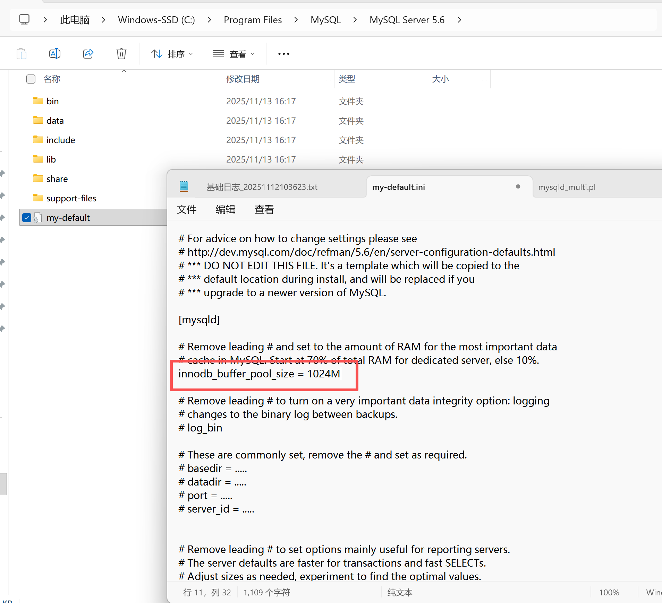
Task: Click the Paste icon in Explorer toolbar
Action: [22, 54]
